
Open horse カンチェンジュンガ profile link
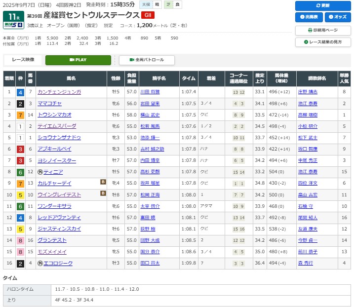pos(59,92)
